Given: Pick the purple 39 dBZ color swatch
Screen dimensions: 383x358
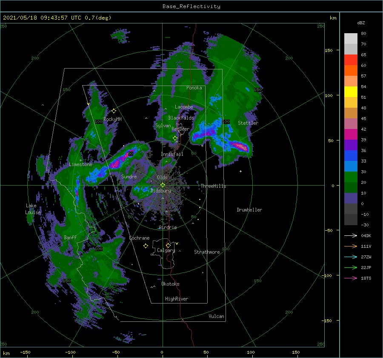Looking at the screenshot, I should pos(351,145).
